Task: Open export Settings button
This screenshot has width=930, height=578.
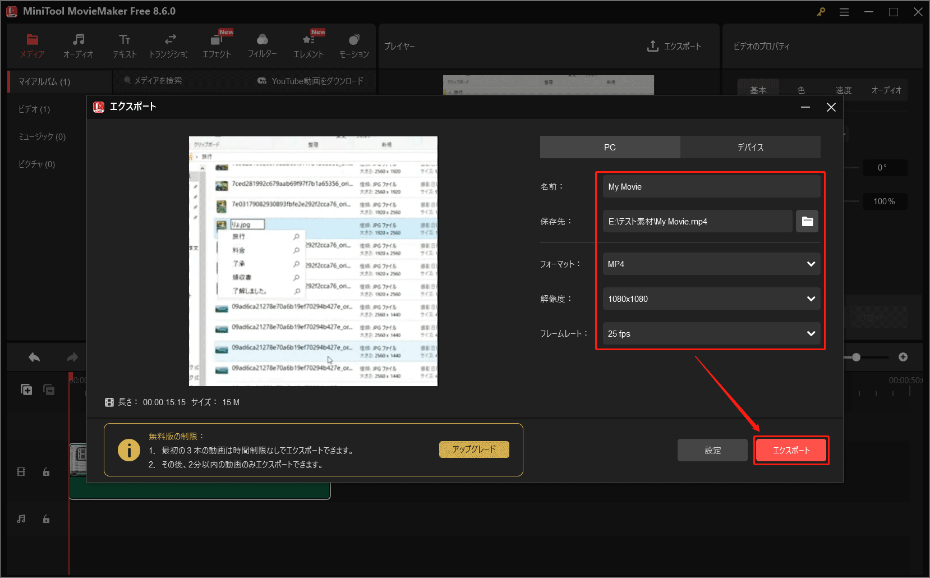Action: coord(712,450)
